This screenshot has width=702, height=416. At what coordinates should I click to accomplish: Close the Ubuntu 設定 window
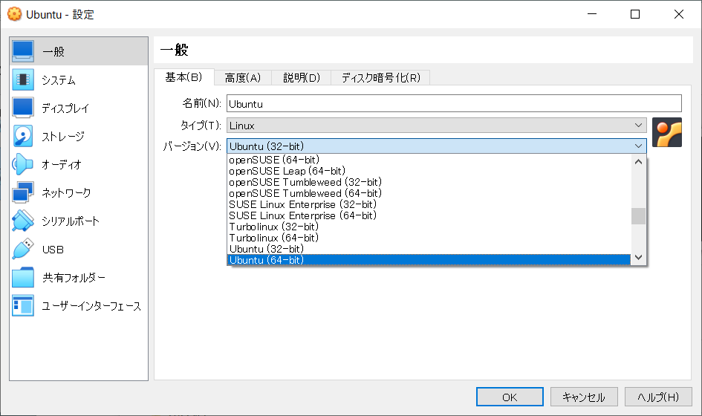click(679, 14)
